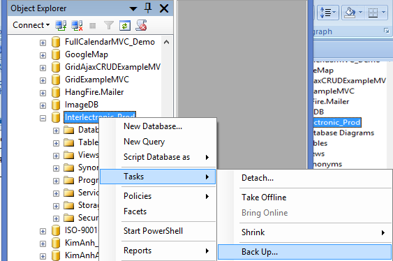Expand the ImageDB database node
Viewport: 393px width, 261px height.
pos(43,105)
